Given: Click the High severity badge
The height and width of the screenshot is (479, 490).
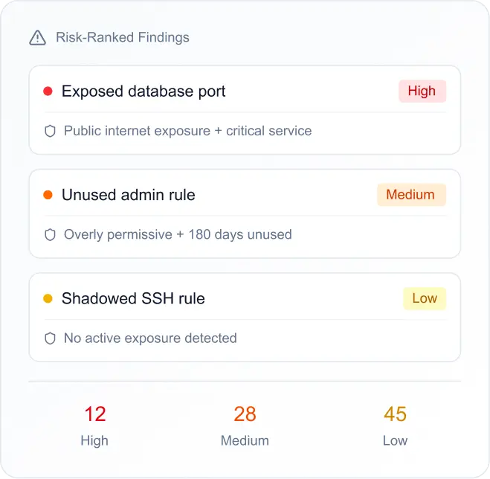Looking at the screenshot, I should 422,91.
